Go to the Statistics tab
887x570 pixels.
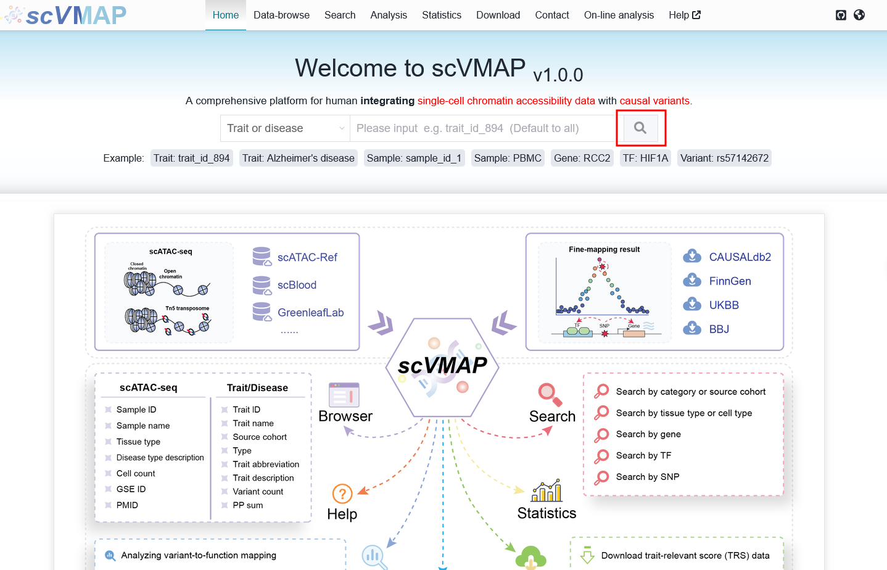point(442,15)
